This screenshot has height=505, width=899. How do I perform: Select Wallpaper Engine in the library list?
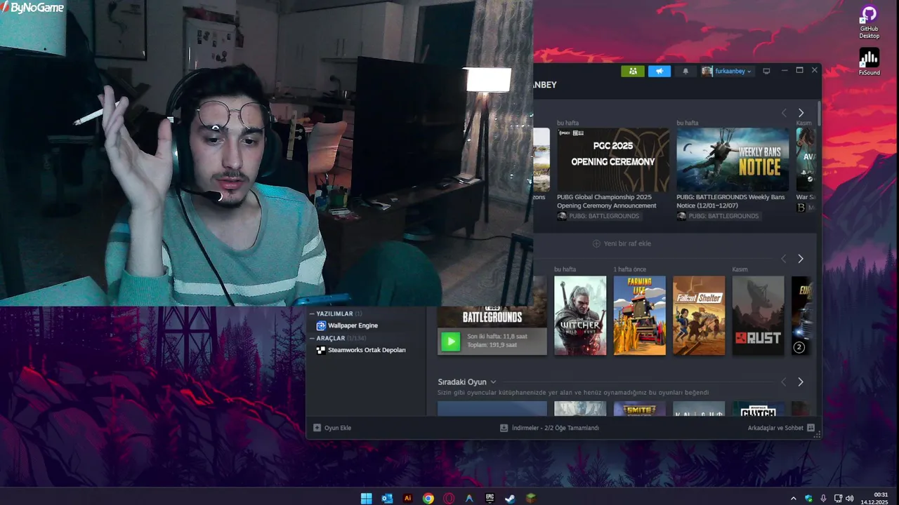point(353,325)
